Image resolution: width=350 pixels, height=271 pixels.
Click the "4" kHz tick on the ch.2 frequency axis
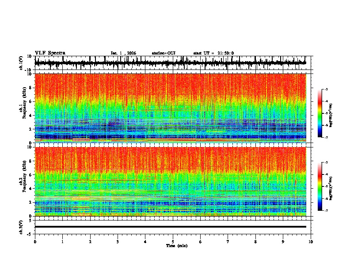pyautogui.click(x=31, y=189)
